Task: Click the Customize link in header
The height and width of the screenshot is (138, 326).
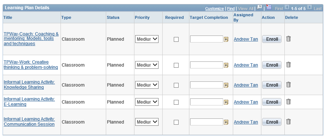Action: [214, 9]
